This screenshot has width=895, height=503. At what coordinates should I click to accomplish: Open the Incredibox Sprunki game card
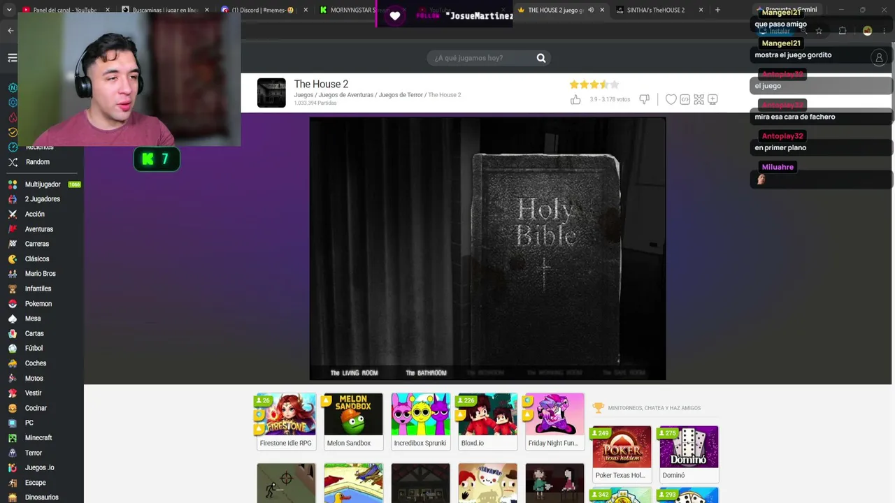coord(420,422)
